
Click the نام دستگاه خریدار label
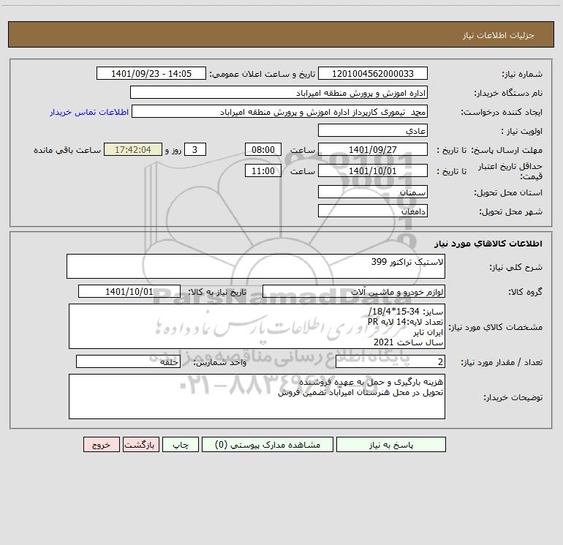click(x=508, y=94)
